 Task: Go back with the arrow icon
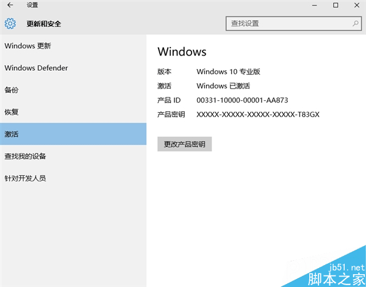click(x=10, y=5)
